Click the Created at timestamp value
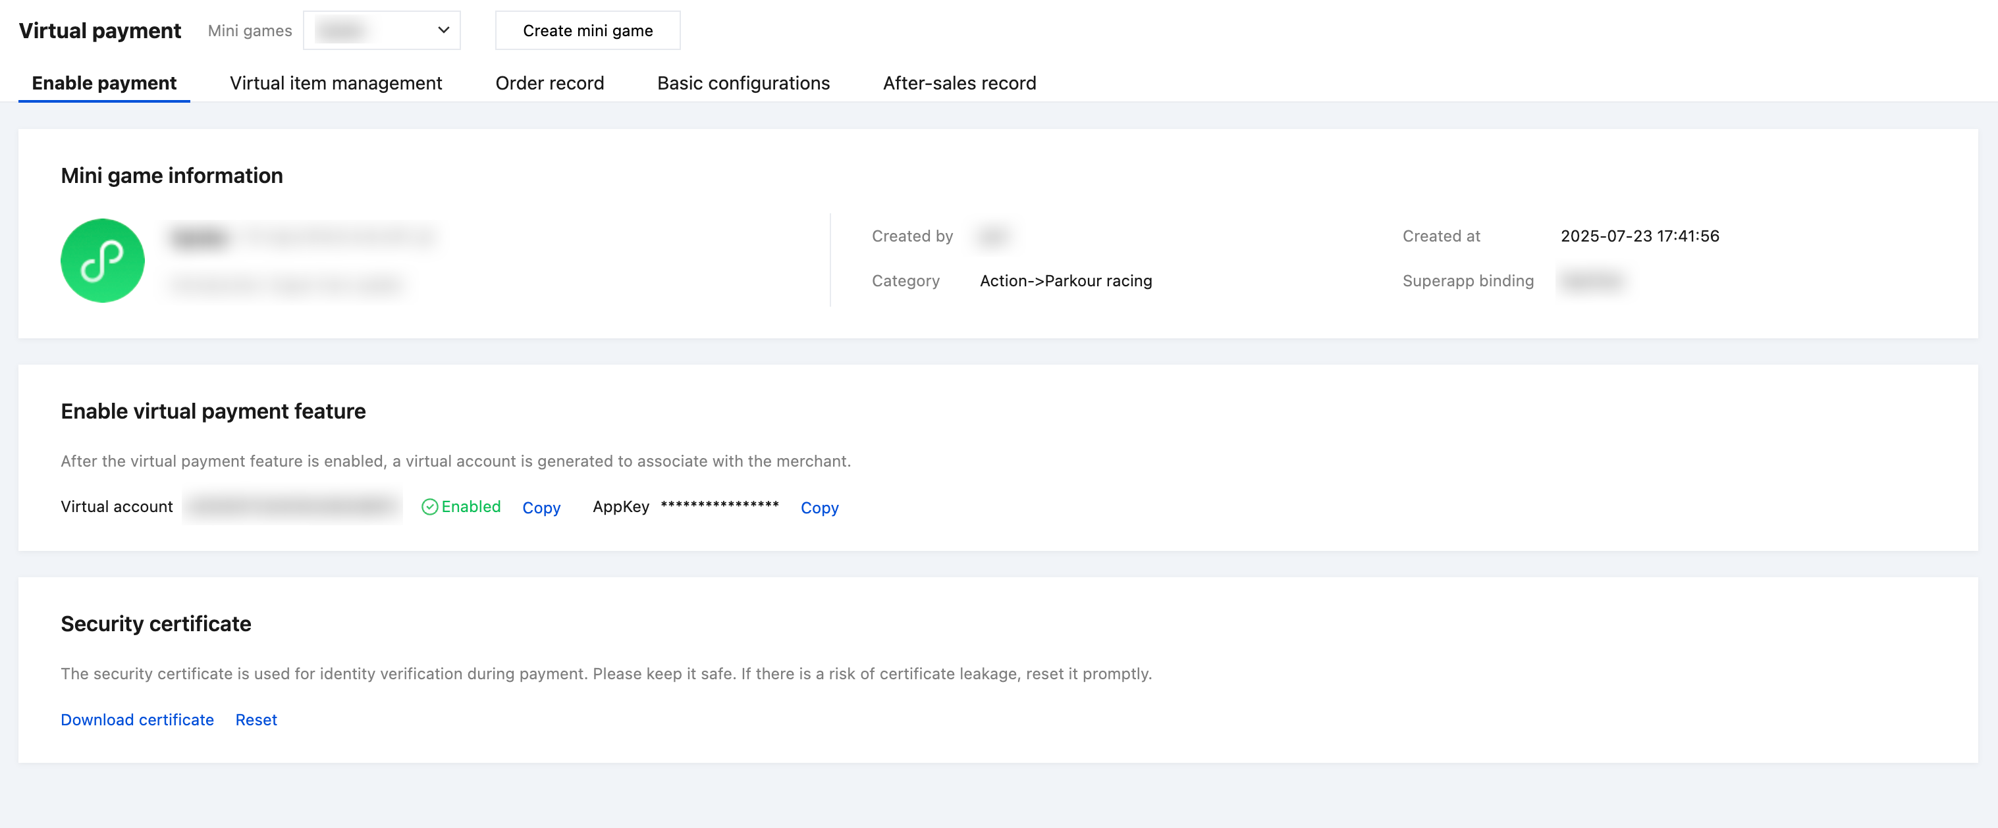The image size is (1998, 828). [1639, 236]
